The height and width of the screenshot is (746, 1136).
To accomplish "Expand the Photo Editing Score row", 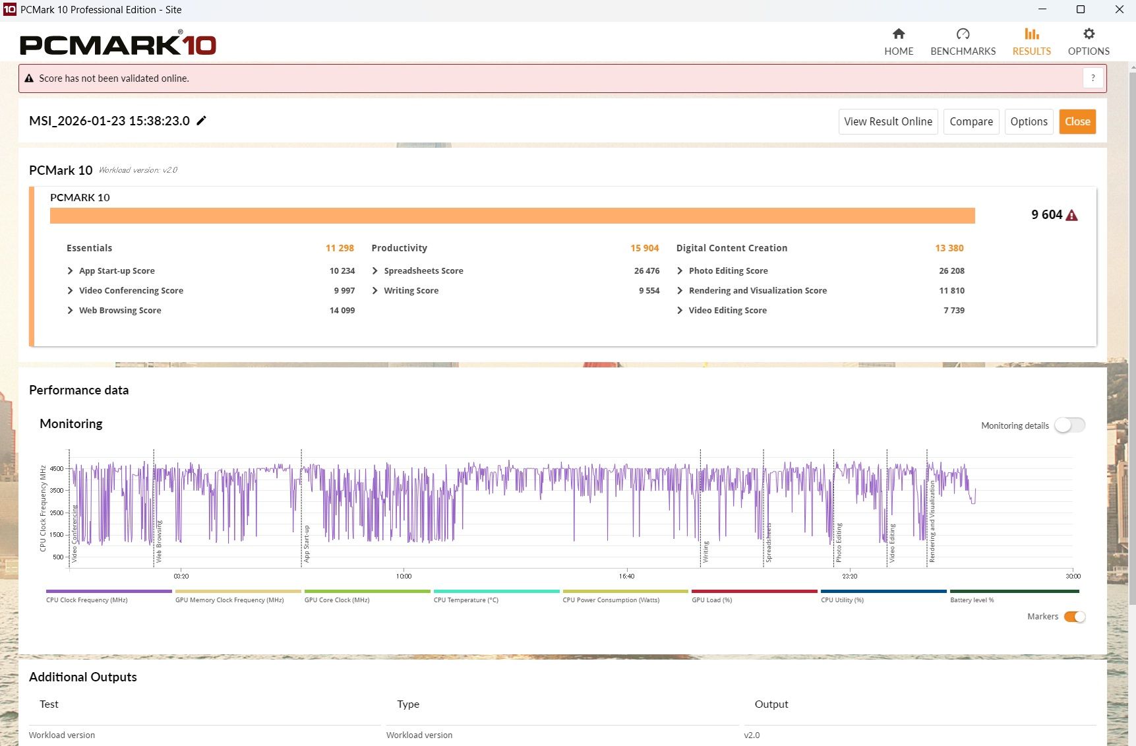I will [x=680, y=271].
